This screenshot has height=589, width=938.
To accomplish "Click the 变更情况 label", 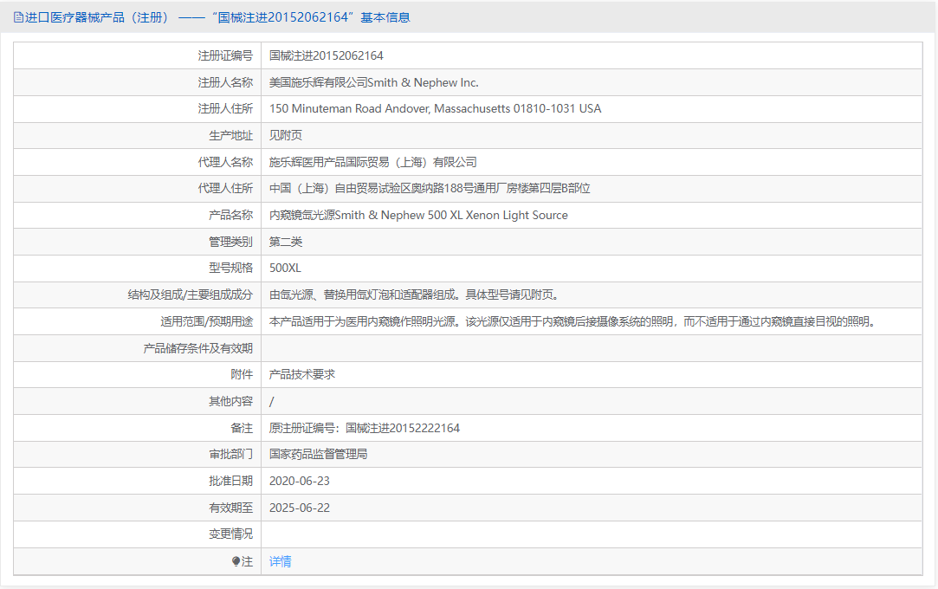I will pyautogui.click(x=231, y=534).
